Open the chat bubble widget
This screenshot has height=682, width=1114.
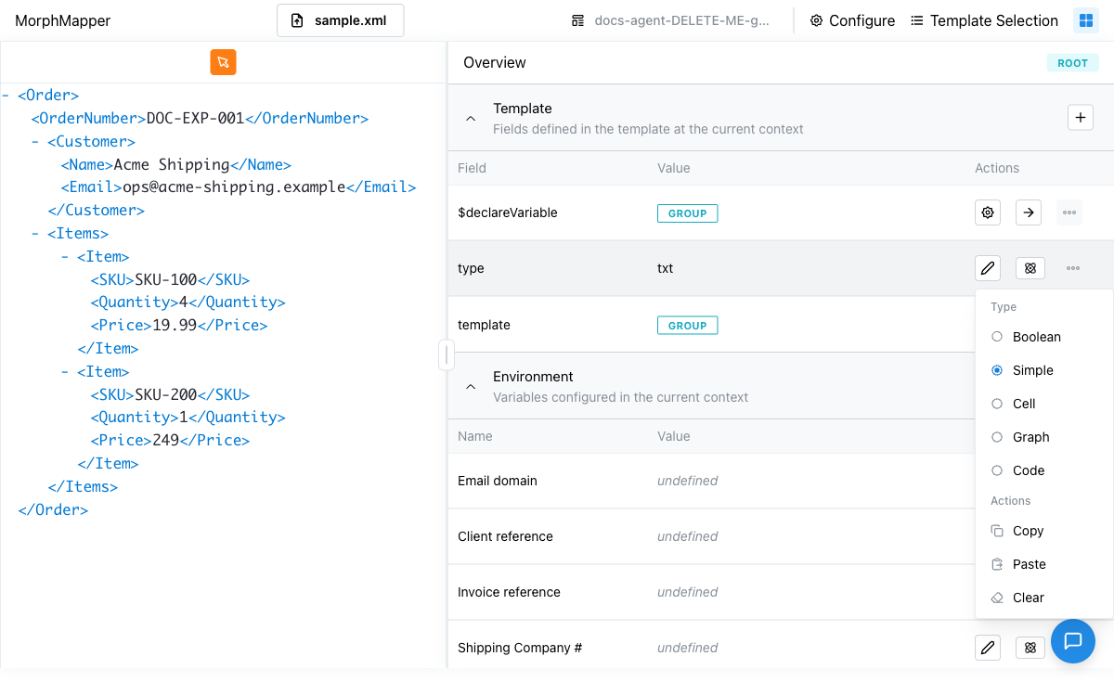pos(1073,641)
